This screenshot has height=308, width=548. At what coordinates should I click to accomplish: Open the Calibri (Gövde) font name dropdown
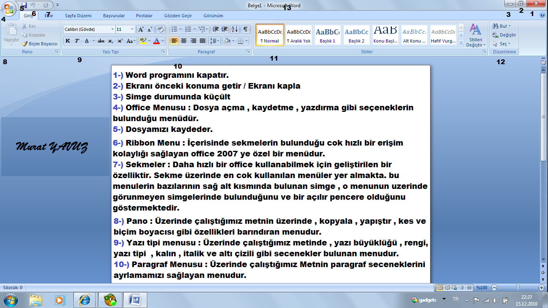click(x=112, y=29)
